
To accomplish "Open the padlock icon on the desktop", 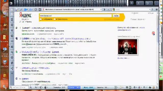I will click(x=5, y=75).
